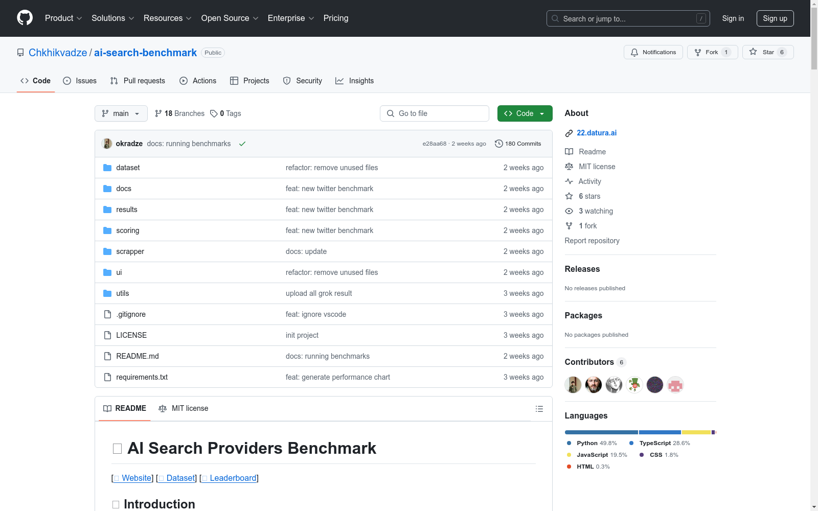
Task: Click the Go to file search field
Action: coord(435,113)
